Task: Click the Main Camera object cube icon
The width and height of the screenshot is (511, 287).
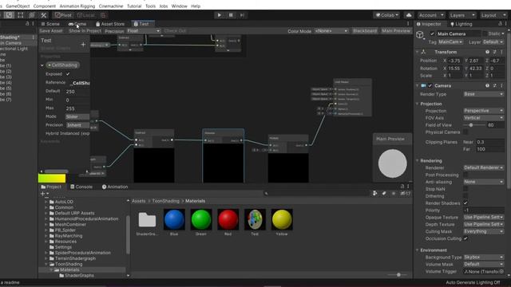Action: 420,34
